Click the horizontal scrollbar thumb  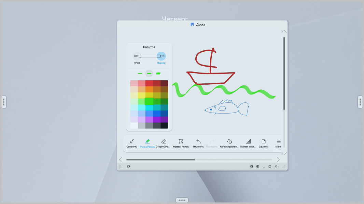[x=160, y=160]
